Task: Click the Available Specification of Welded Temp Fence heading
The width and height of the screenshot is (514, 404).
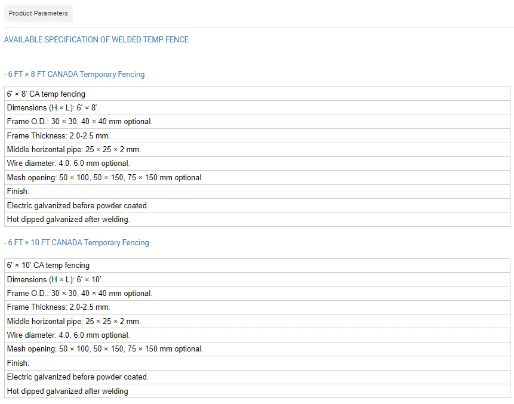Action: coord(96,39)
